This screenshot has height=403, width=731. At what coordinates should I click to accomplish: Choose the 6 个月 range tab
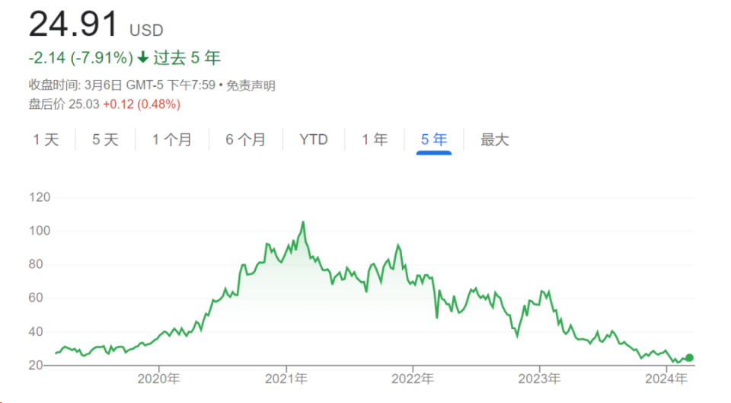point(246,139)
